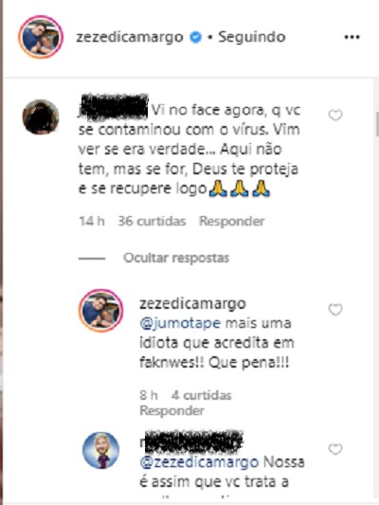Open zezedicamargo username in the header

click(130, 37)
